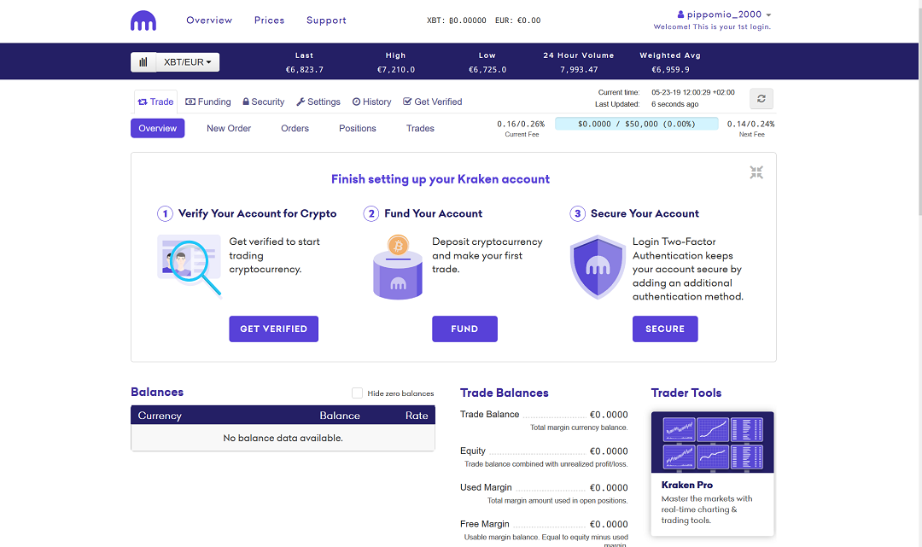The image size is (922, 547).
Task: Switch to the Trade tab
Action: [156, 102]
